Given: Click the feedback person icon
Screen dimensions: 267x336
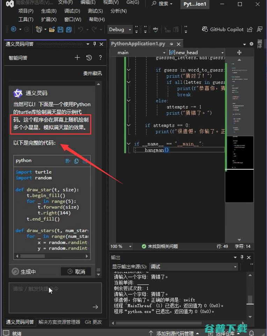Looking at the screenshot, I should pyautogui.click(x=260, y=29).
